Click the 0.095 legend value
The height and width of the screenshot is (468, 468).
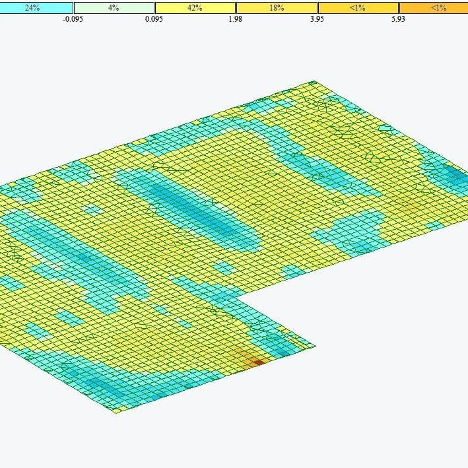click(154, 19)
